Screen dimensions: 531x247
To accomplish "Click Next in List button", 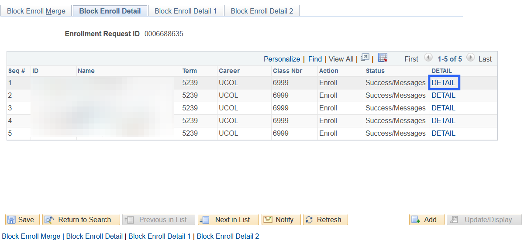I will tap(228, 220).
